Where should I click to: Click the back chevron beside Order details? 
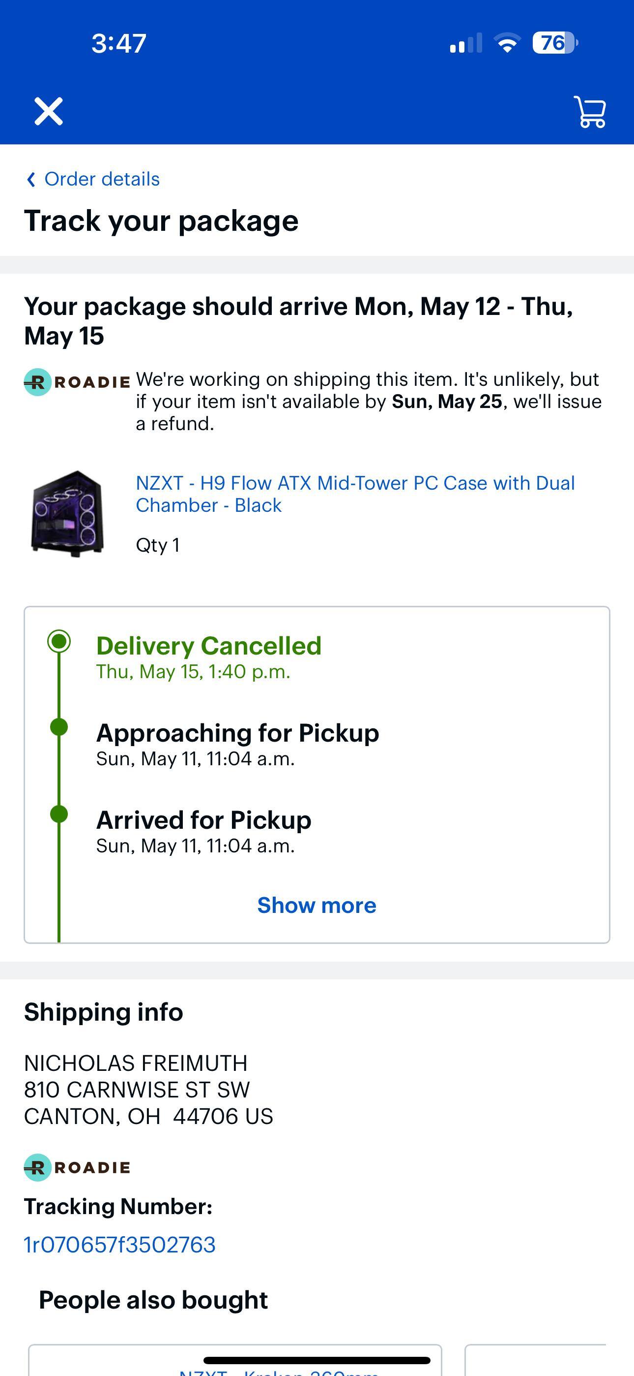coord(31,179)
